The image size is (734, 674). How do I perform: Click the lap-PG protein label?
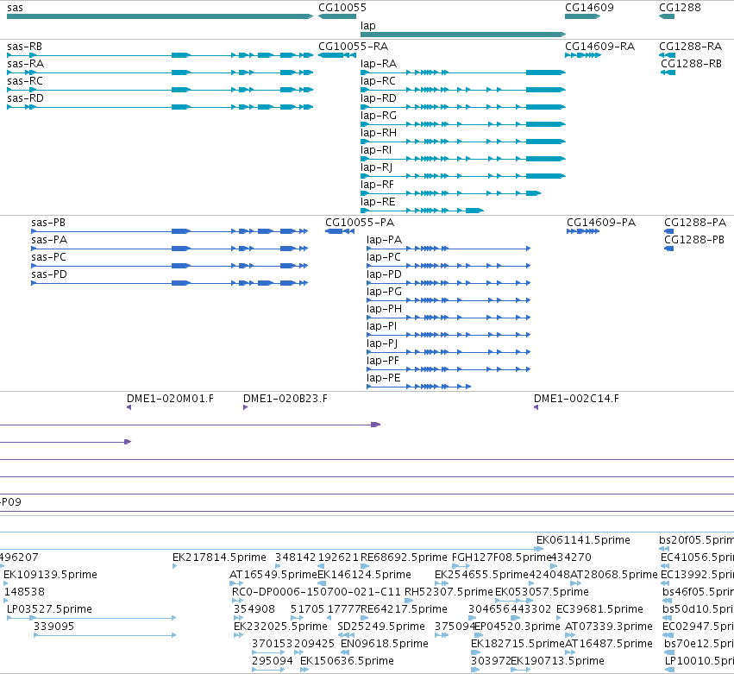384,292
